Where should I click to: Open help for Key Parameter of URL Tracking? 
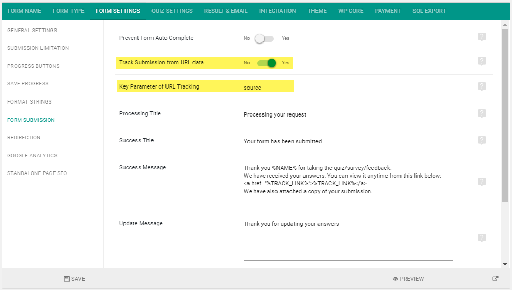point(481,86)
